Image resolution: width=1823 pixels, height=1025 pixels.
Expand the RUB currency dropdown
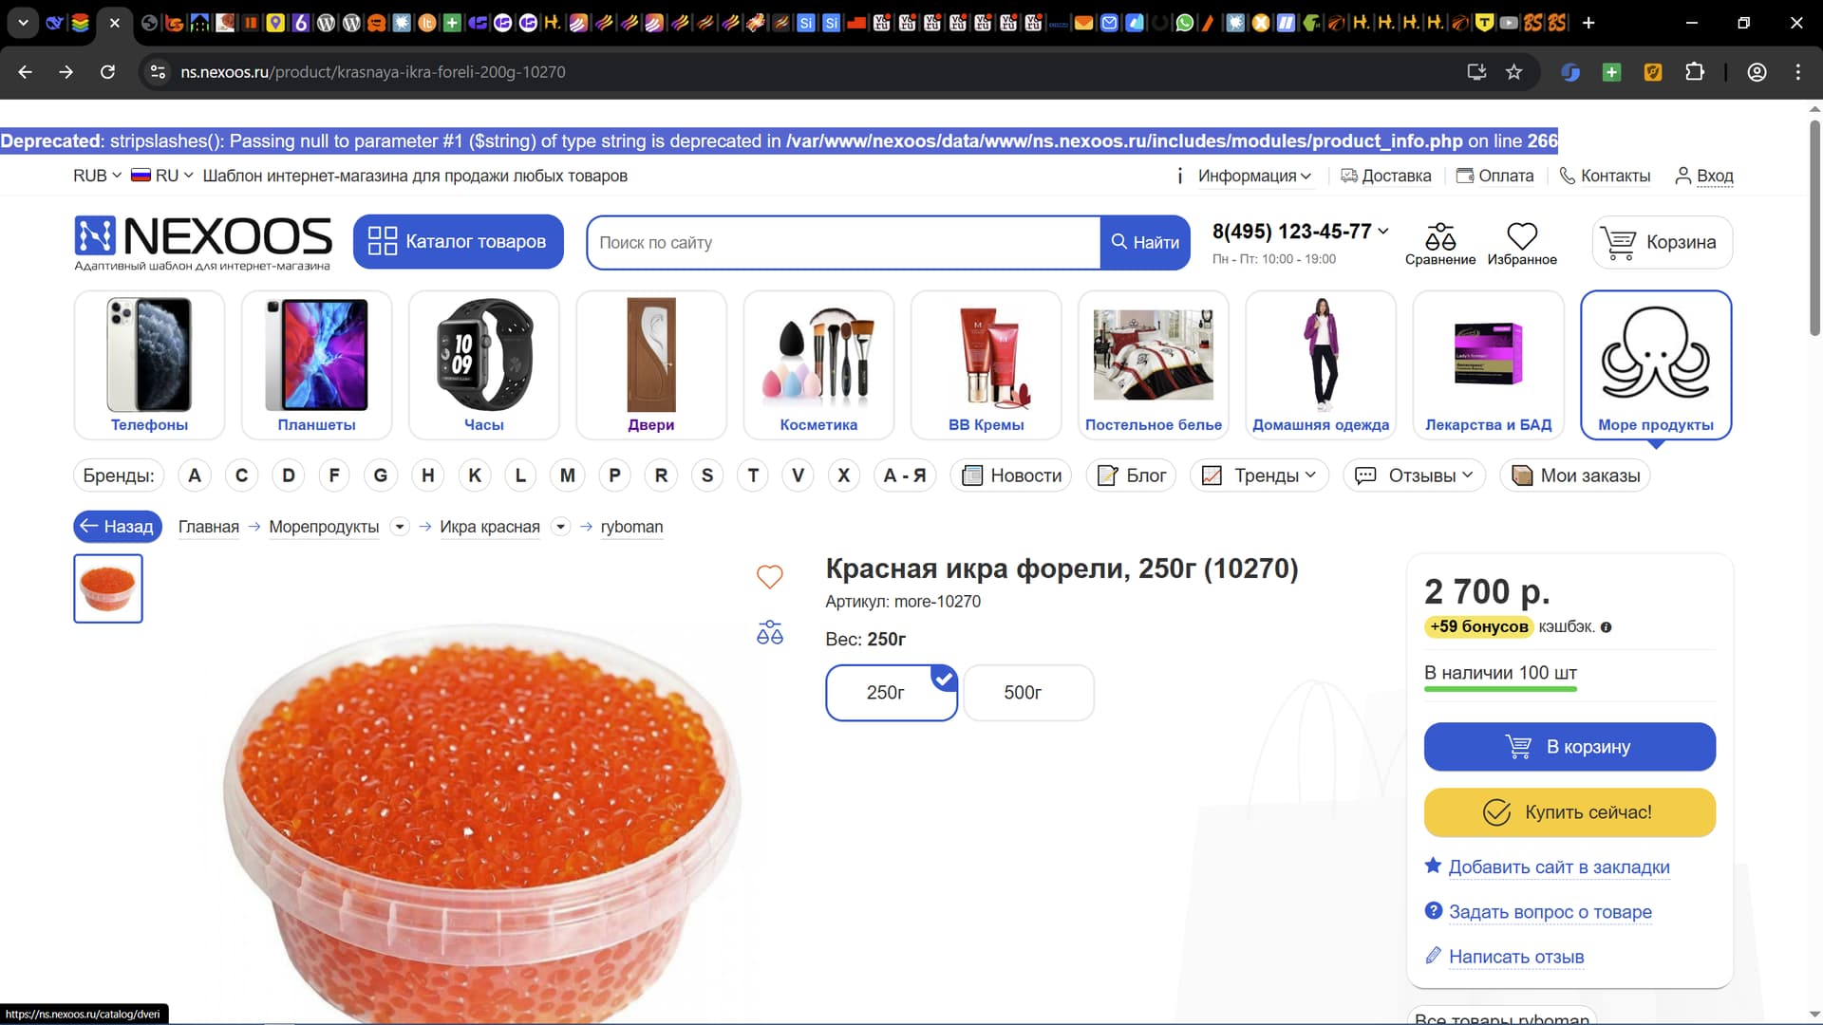point(97,176)
